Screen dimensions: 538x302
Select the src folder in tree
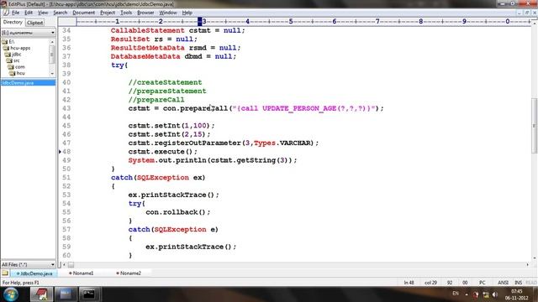(16, 60)
